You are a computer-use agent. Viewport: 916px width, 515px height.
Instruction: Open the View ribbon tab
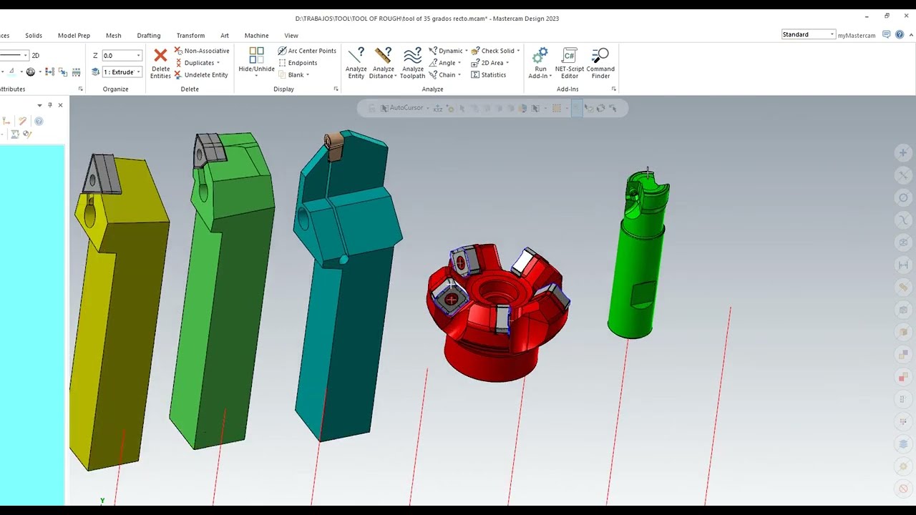coord(291,35)
